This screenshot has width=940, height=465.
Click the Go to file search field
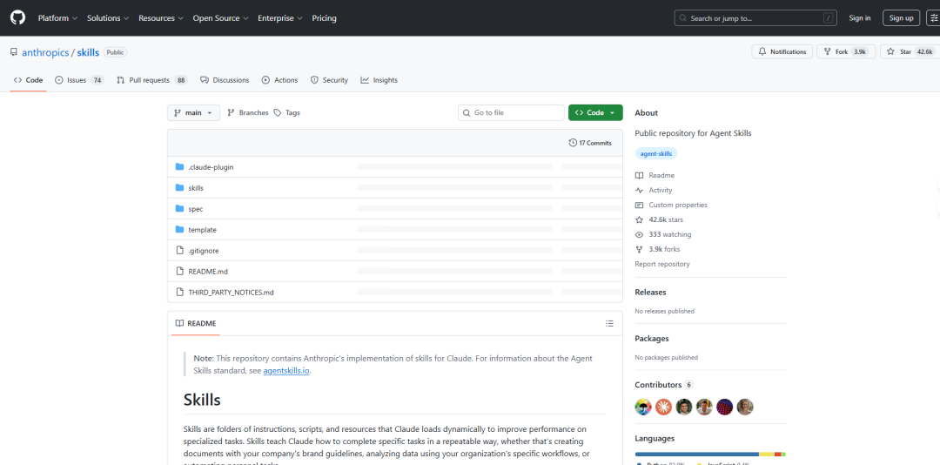pos(512,113)
